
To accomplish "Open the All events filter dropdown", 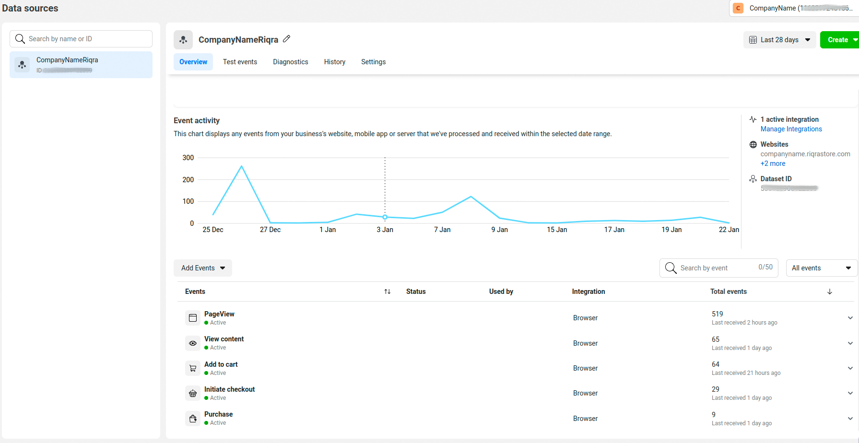I will [822, 268].
